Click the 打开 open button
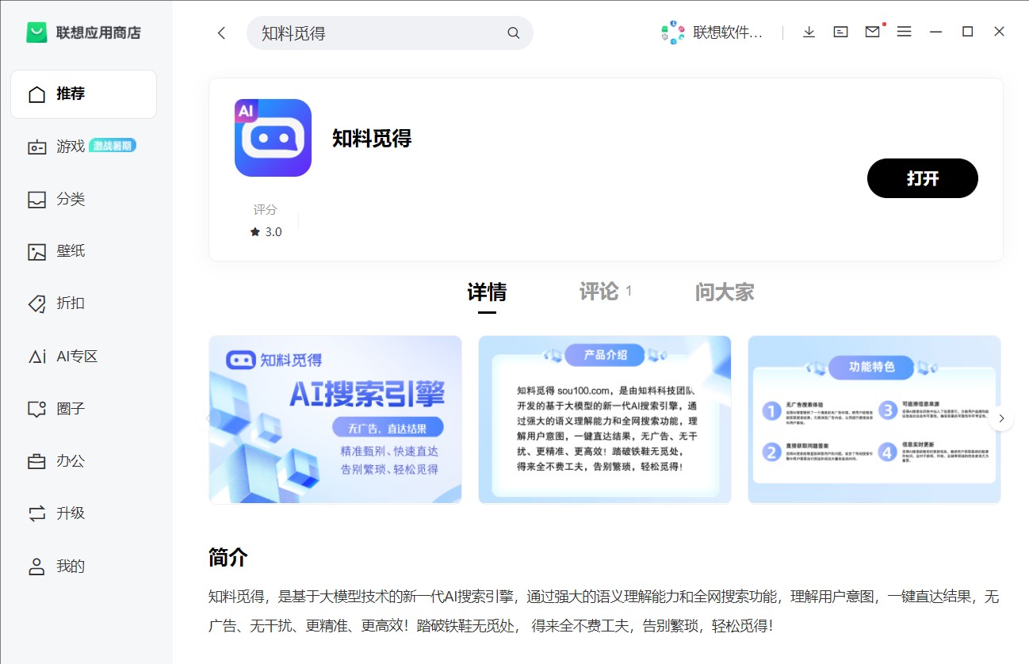 click(923, 178)
